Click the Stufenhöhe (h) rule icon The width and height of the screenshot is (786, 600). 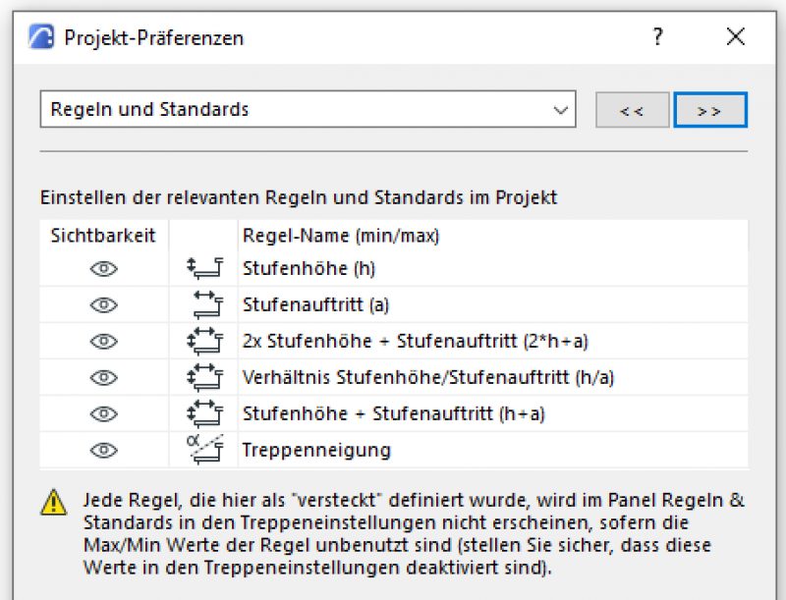click(x=204, y=268)
